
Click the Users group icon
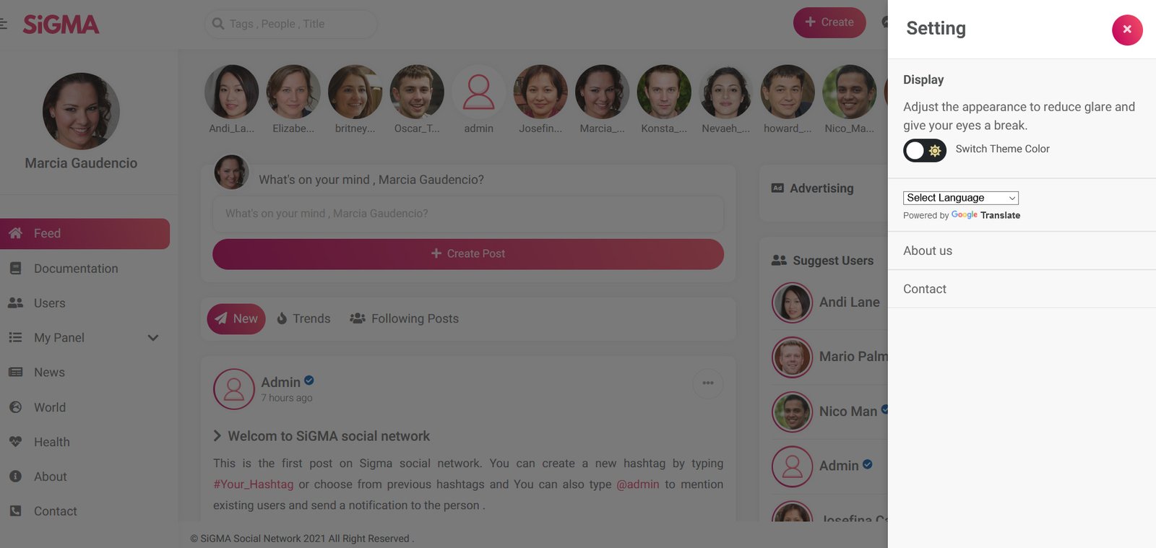pyautogui.click(x=15, y=303)
